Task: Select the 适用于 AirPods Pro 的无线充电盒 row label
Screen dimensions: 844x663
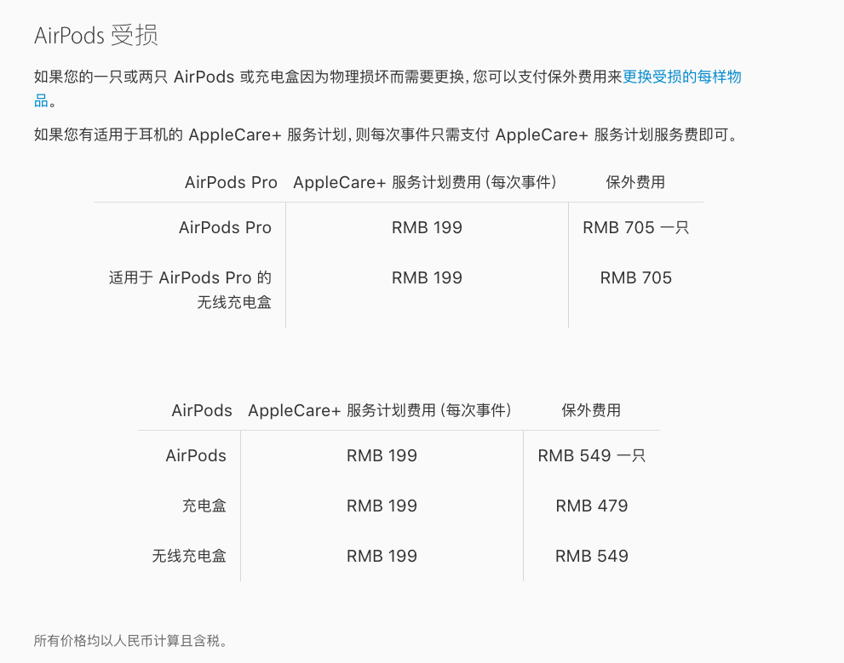Action: point(190,290)
